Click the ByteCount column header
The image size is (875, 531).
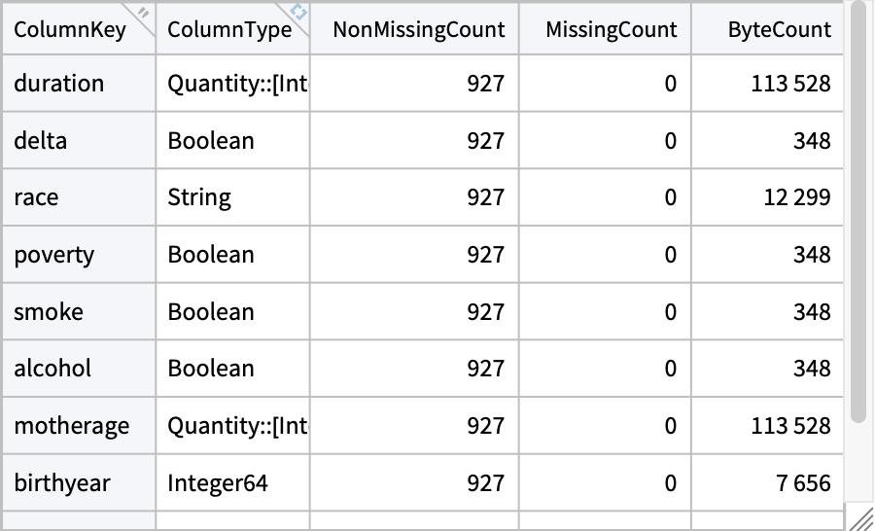pos(779,29)
